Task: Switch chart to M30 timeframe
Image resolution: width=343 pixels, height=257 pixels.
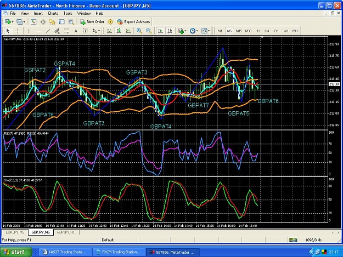Action: (248, 31)
